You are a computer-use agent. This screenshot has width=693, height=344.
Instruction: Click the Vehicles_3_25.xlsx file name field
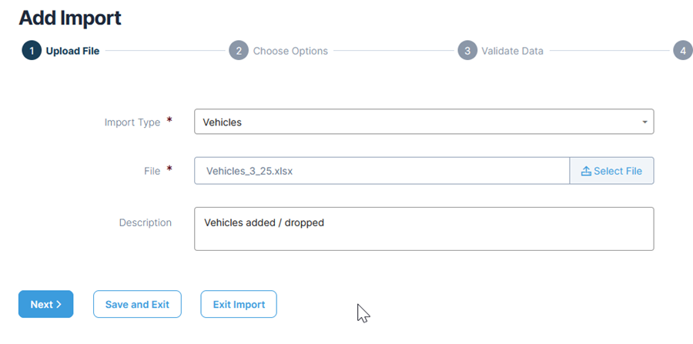pos(381,171)
